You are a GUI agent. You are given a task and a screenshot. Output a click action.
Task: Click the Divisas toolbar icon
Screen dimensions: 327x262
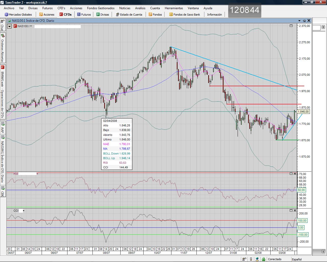point(98,15)
